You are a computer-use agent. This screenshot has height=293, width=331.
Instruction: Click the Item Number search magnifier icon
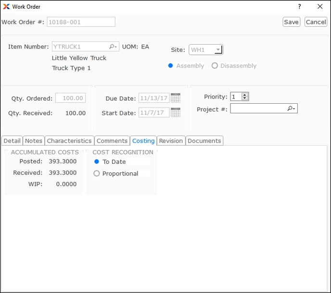pos(113,47)
